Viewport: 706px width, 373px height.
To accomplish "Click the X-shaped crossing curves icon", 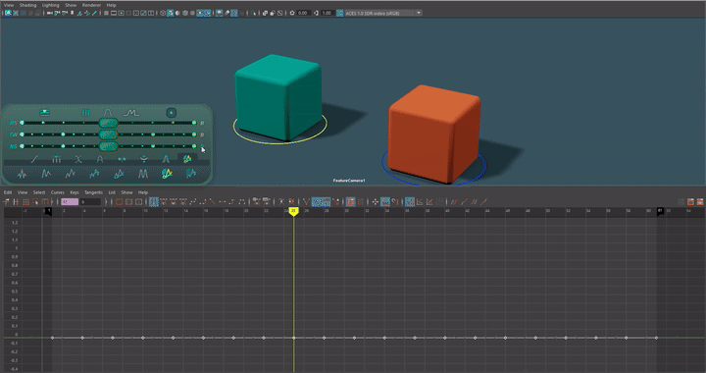I will click(x=78, y=159).
